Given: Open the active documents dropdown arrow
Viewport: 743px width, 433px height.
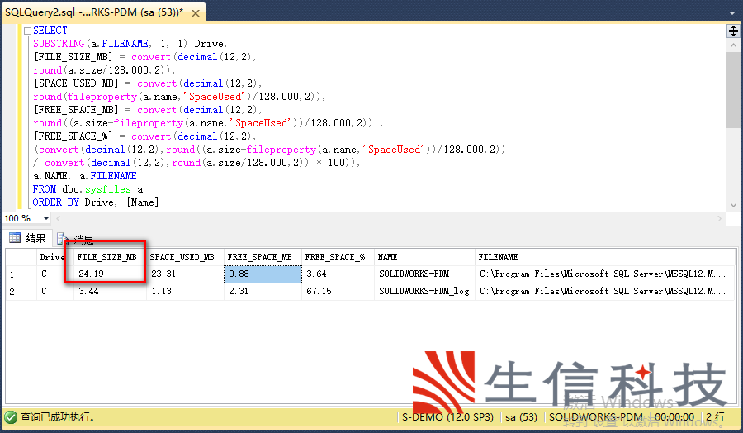Looking at the screenshot, I should click(732, 12).
